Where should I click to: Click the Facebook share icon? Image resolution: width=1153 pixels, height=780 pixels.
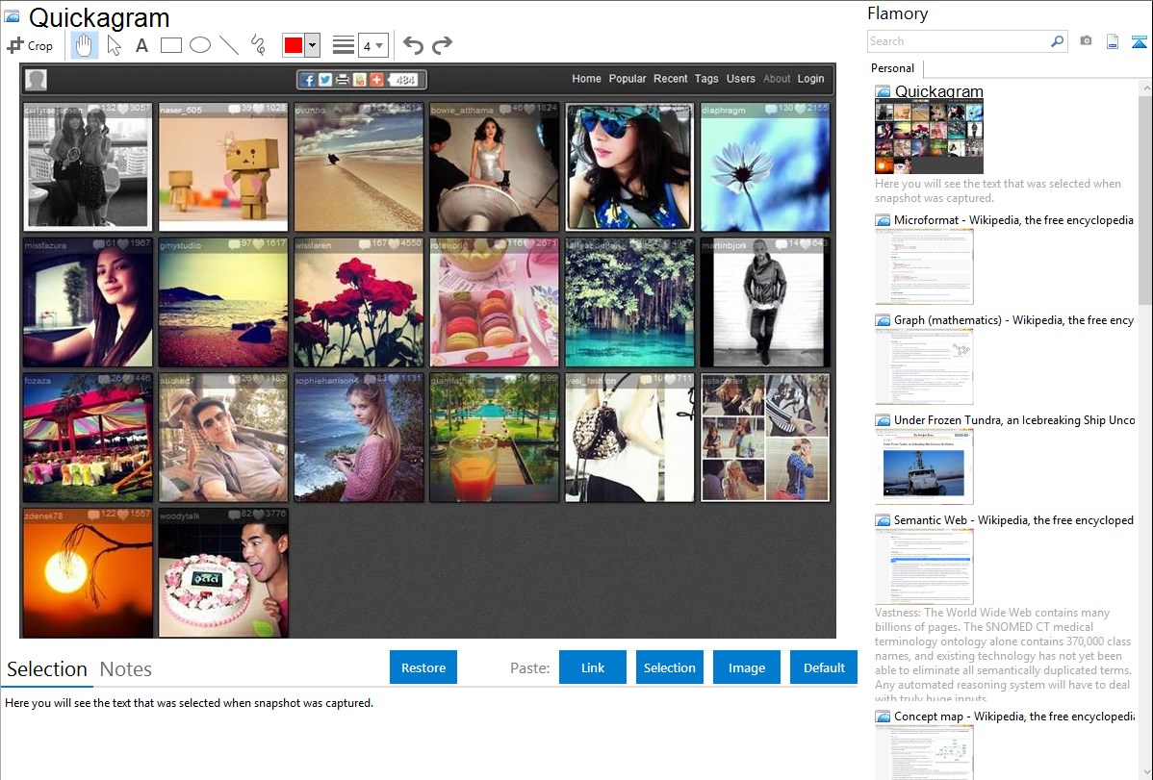pyautogui.click(x=307, y=80)
